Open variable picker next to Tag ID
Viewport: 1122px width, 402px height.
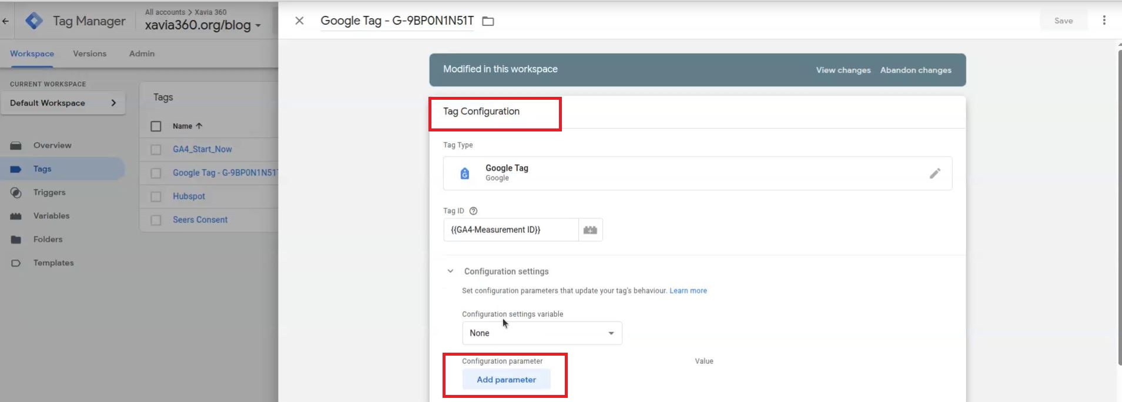(590, 230)
